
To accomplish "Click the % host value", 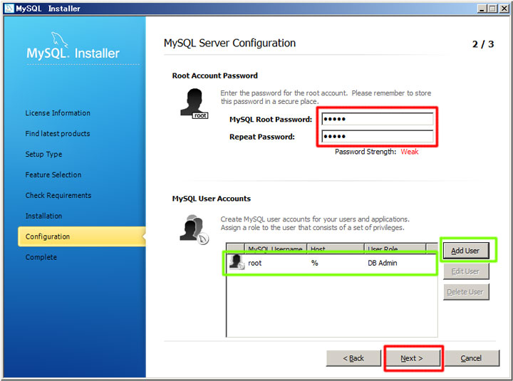I will (x=315, y=263).
